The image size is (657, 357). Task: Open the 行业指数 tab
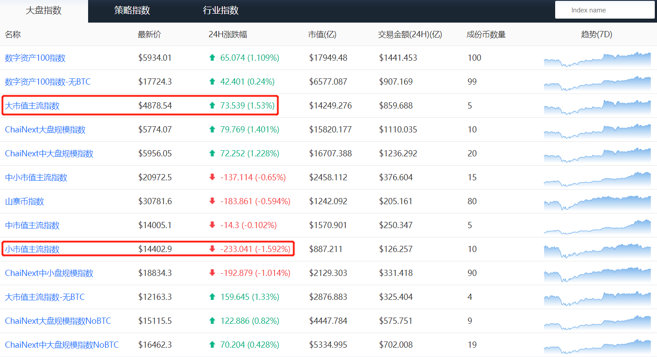[220, 11]
